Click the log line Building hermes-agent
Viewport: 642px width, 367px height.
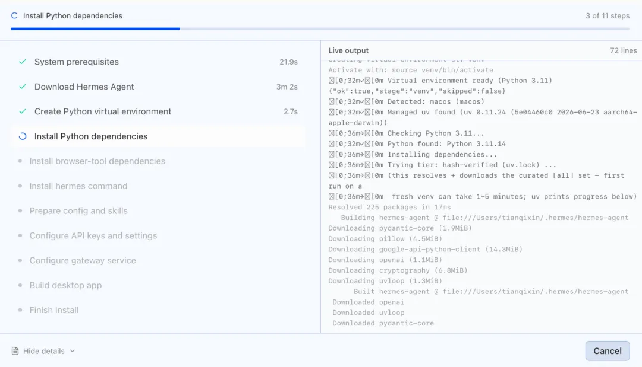click(485, 218)
